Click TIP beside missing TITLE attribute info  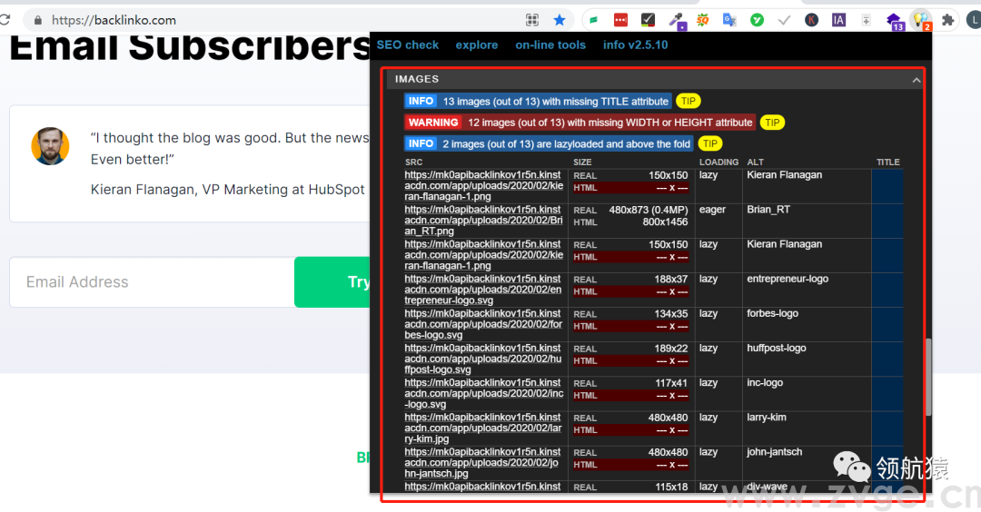click(x=689, y=101)
